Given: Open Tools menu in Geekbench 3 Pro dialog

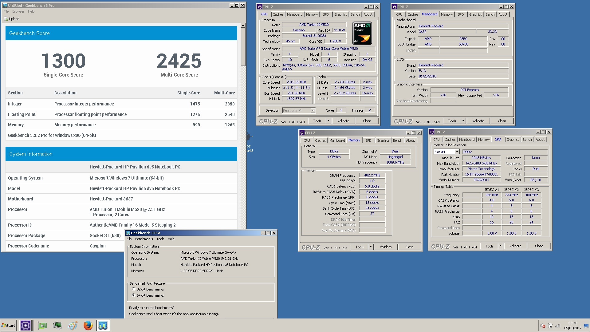Looking at the screenshot, I should click(x=160, y=239).
